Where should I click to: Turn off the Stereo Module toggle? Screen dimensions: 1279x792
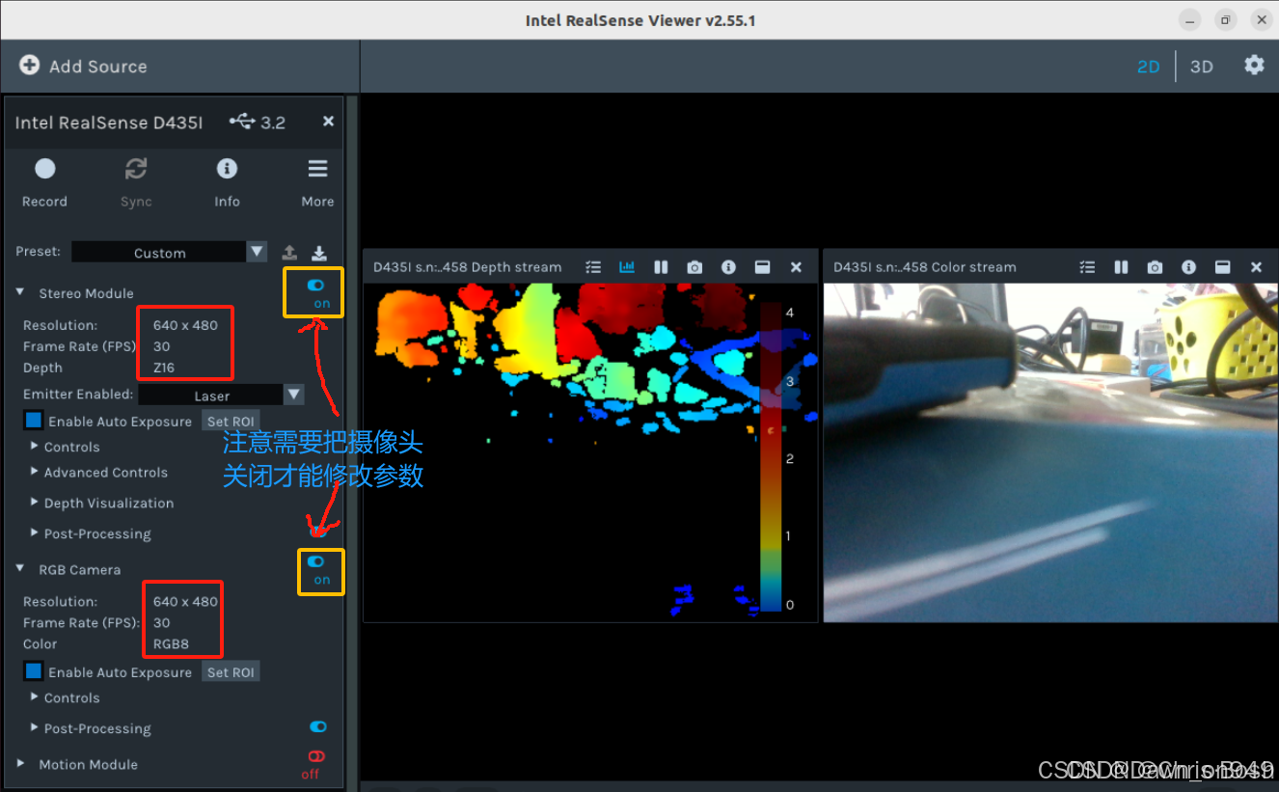(315, 286)
